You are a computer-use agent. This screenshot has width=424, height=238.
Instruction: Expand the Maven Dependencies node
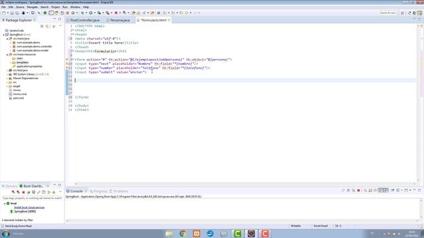[x=7, y=78]
